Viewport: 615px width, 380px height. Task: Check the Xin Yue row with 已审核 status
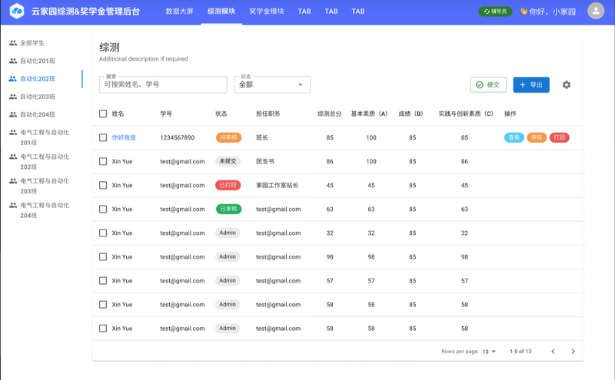click(x=103, y=210)
